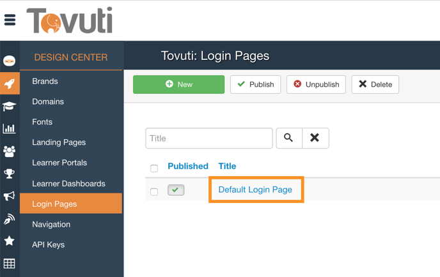
Task: Click the green New button
Action: click(178, 84)
